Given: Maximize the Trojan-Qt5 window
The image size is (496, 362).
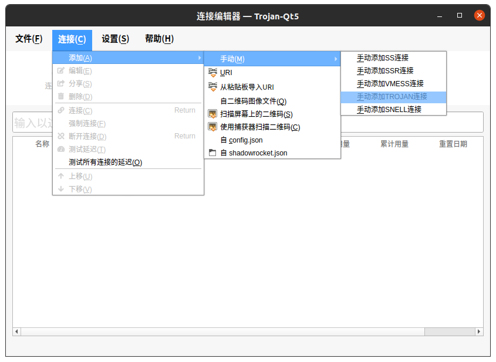Looking at the screenshot, I should [460, 15].
